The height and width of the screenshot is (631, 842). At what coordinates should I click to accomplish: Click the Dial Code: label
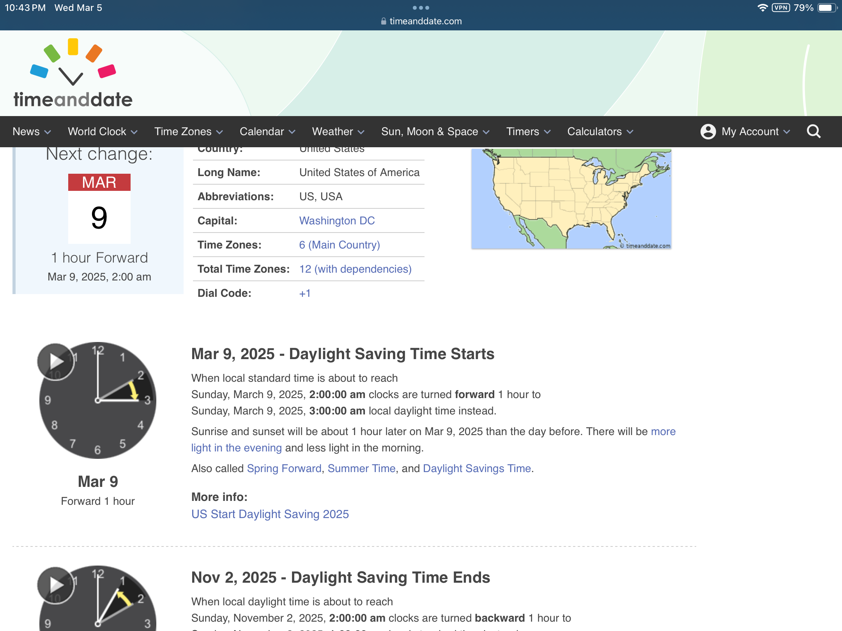point(224,293)
